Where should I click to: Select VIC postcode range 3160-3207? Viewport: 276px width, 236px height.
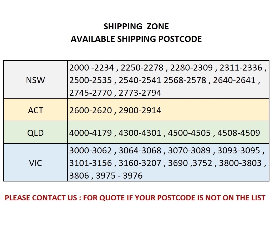140,163
